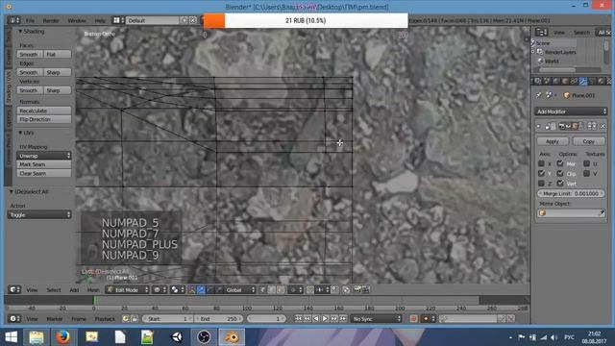615x346 pixels.
Task: Open viewport shading mode selector
Action: (x=160, y=290)
